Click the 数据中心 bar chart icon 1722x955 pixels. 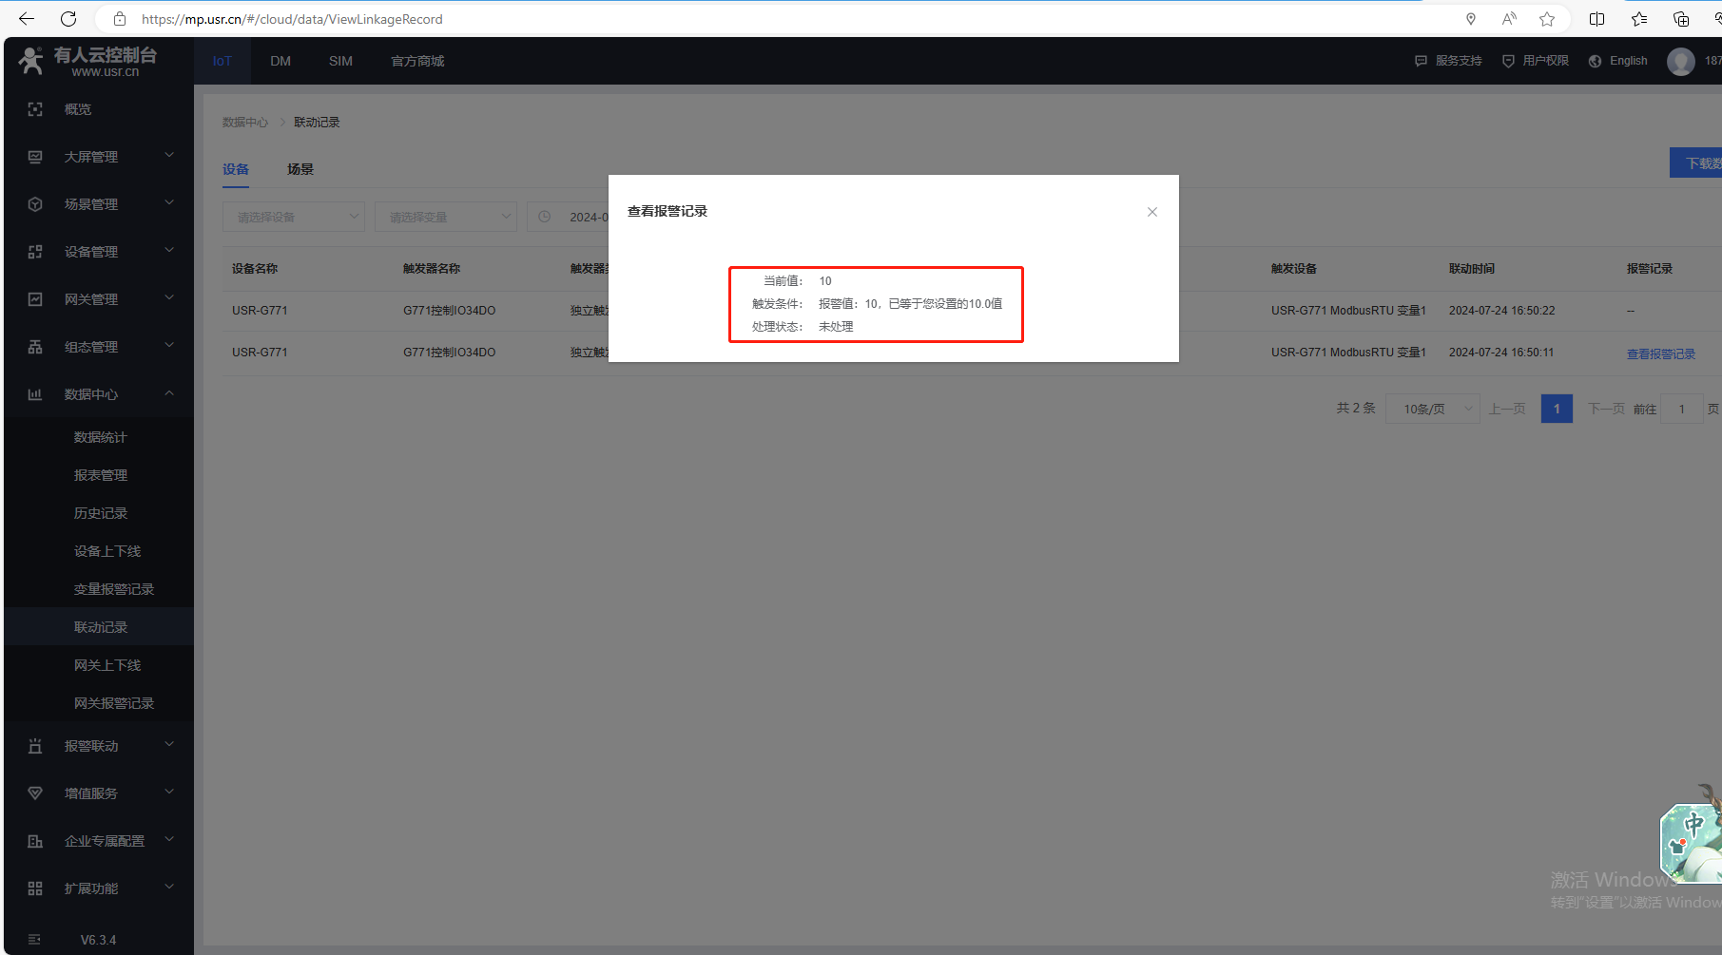pyautogui.click(x=35, y=394)
